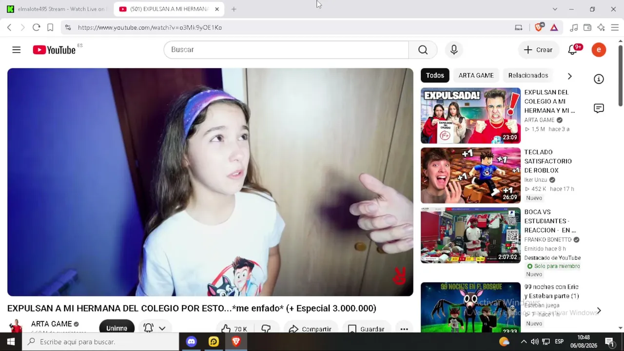
Task: Bookmark this page in Brave
Action: point(50,28)
